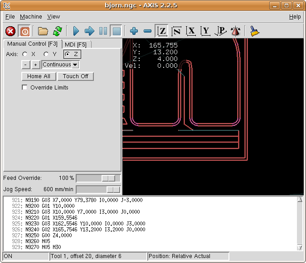Image resolution: width=306 pixels, height=263 pixels.
Task: Select the Z axis radio button
Action: 68,54
